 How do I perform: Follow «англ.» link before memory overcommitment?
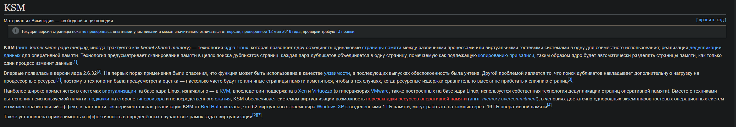tap(475, 99)
